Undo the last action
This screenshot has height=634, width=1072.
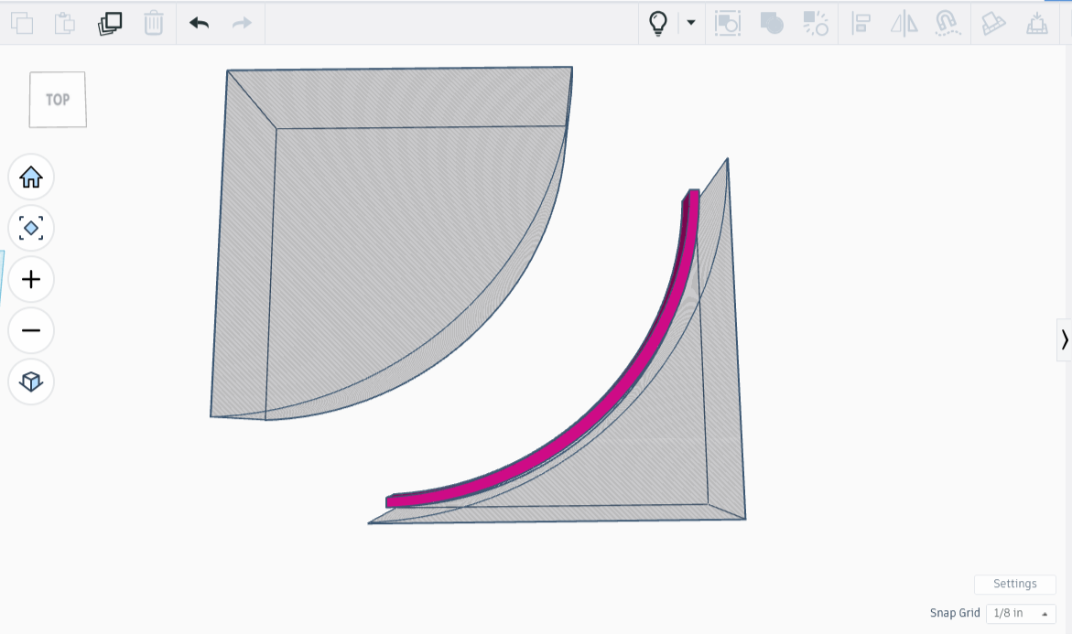pos(199,23)
